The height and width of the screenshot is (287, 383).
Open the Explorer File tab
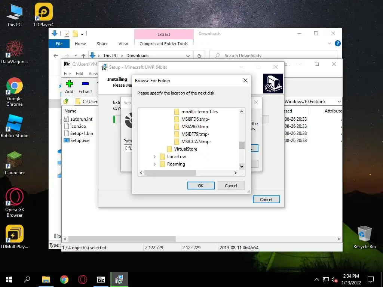(x=59, y=44)
